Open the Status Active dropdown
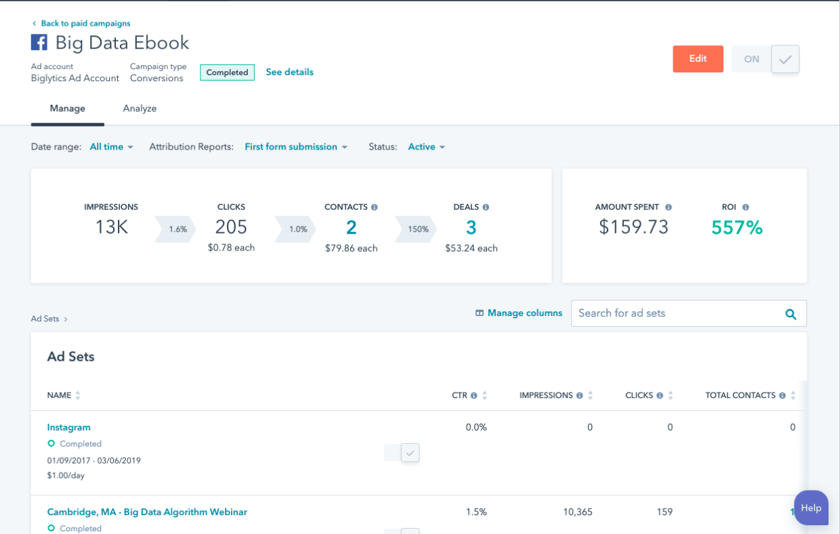This screenshot has height=534, width=840. point(427,147)
